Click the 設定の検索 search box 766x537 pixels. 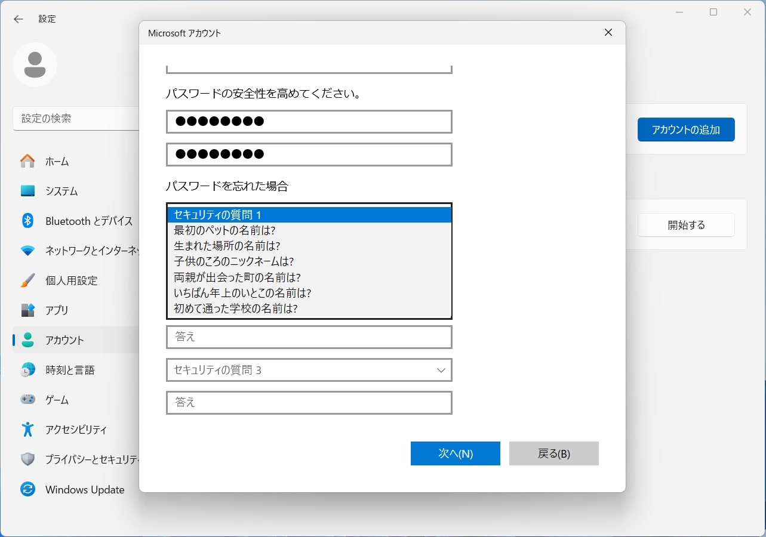78,119
